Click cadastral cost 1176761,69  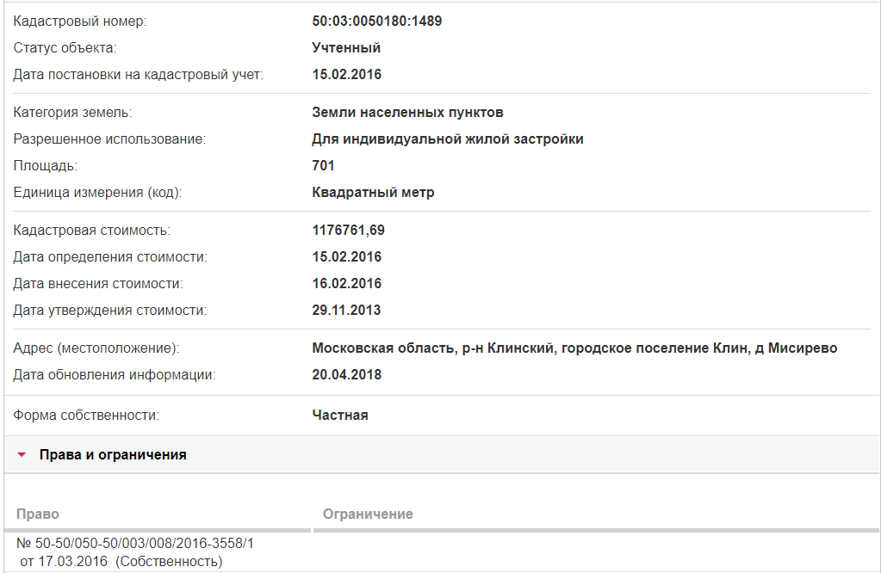[349, 230]
